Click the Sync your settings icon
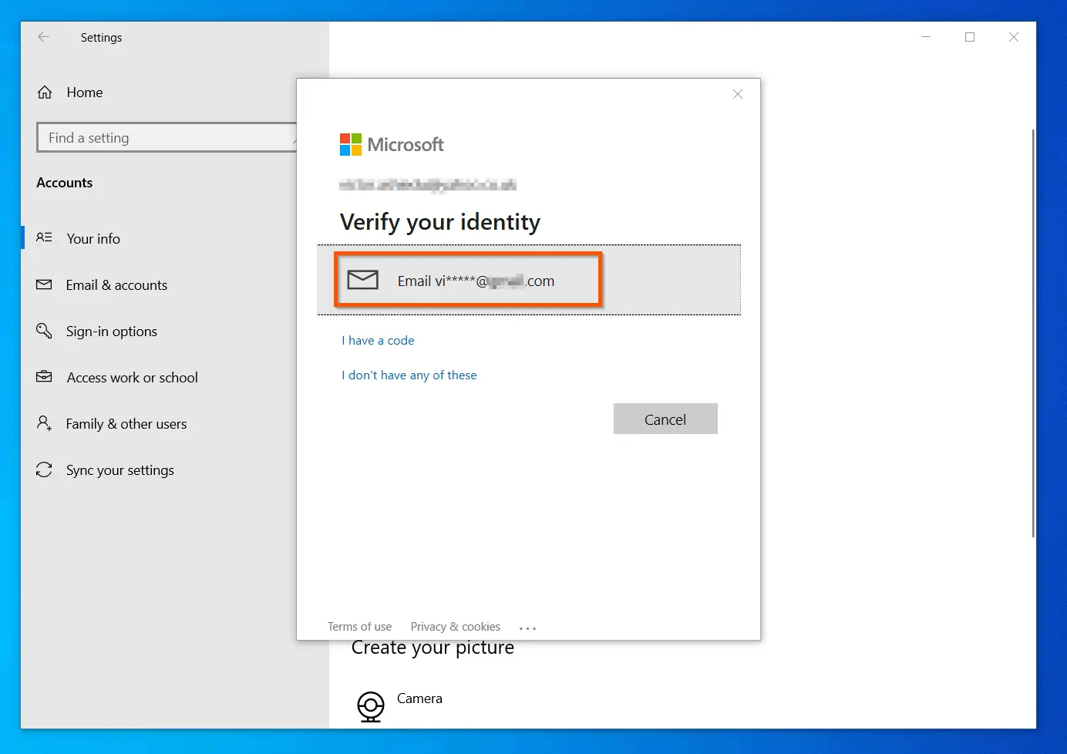The height and width of the screenshot is (754, 1067). pyautogui.click(x=45, y=470)
